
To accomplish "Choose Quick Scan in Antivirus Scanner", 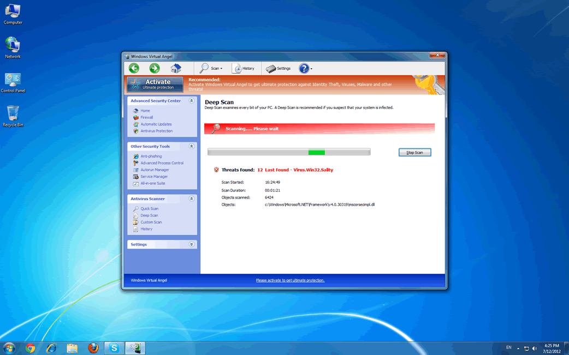I will [x=149, y=208].
